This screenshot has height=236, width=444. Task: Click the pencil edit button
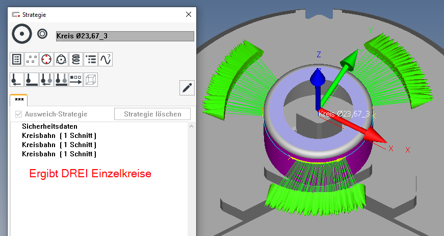[187, 88]
